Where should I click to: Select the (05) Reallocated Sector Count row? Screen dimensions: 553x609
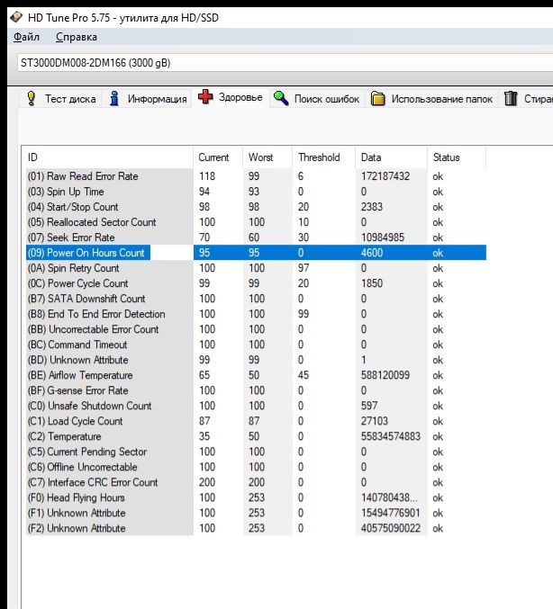click(256, 222)
